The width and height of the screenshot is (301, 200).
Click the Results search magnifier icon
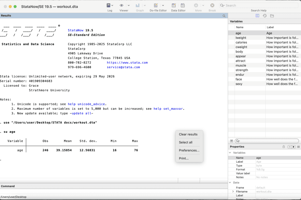click(x=224, y=16)
